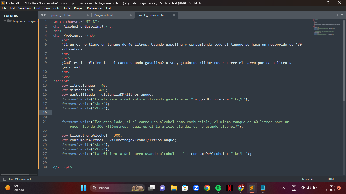Open Microsoft Store from taskbar
Viewport: 346px width, 194px height.
(185, 188)
